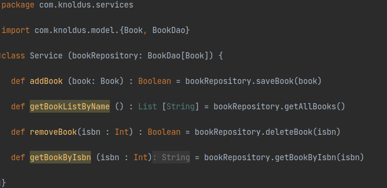Click 'com.knoldus.services' package name
The width and height of the screenshot is (387, 188).
tap(86, 5)
